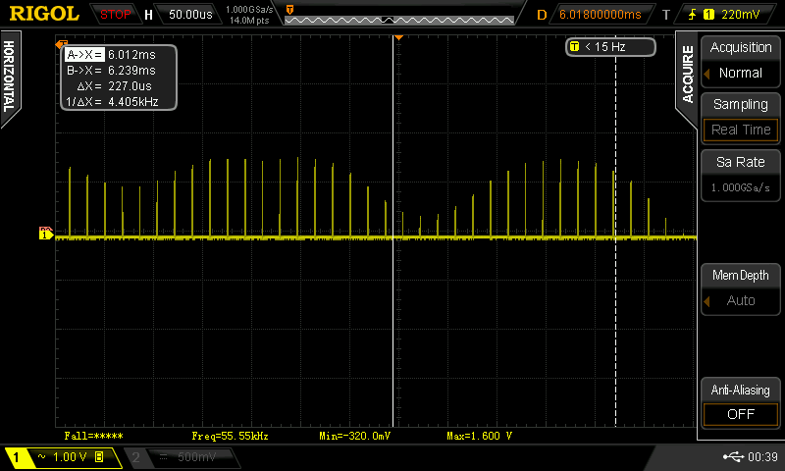Click the D delay label
785x471 pixels.
[542, 15]
